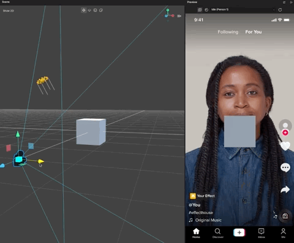The height and width of the screenshot is (243, 294).
Task: Click the Preview panel top-right export icon
Action: pyautogui.click(x=291, y=2)
